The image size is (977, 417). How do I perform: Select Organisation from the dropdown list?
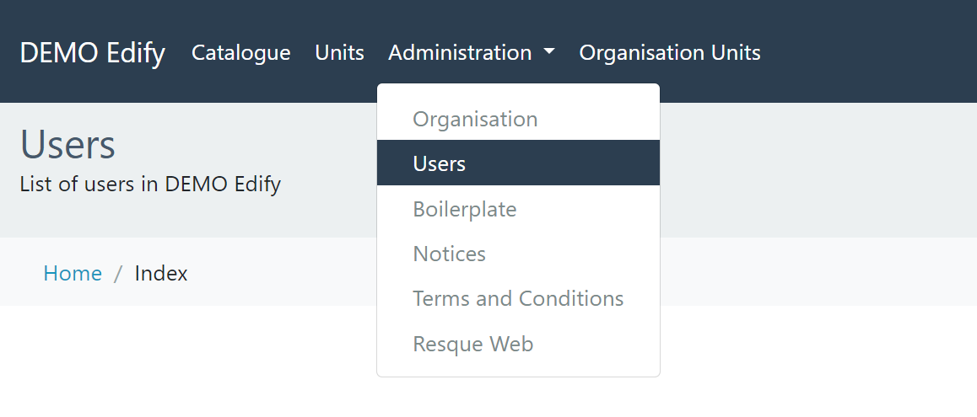(475, 119)
